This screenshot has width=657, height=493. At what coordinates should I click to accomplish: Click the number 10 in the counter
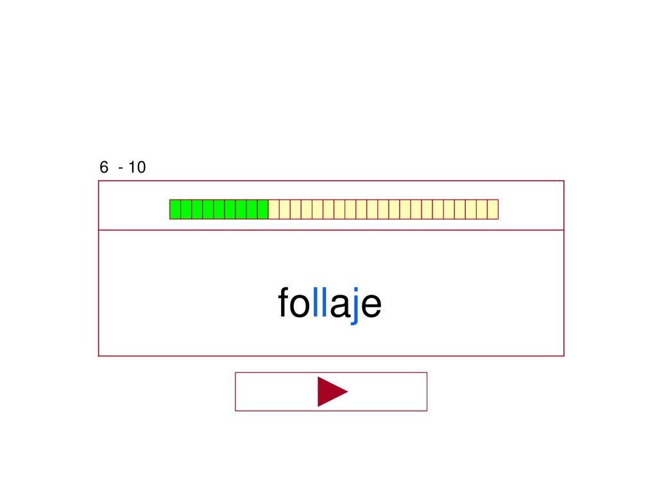click(137, 168)
